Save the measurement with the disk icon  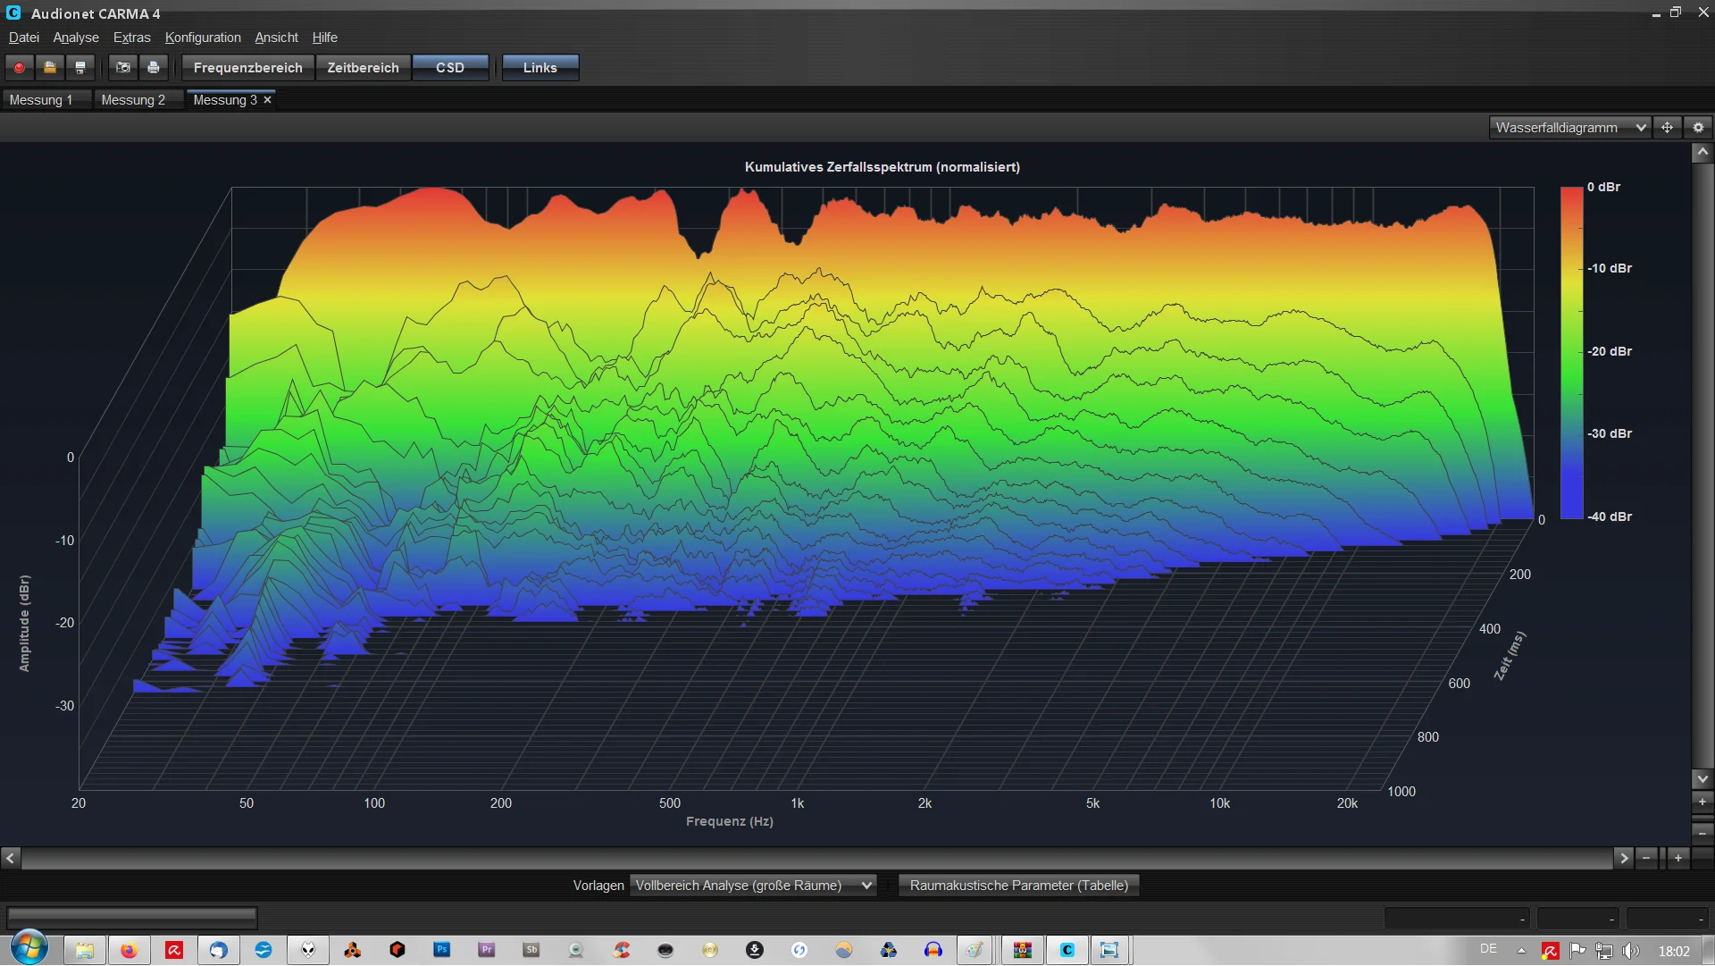[x=80, y=68]
